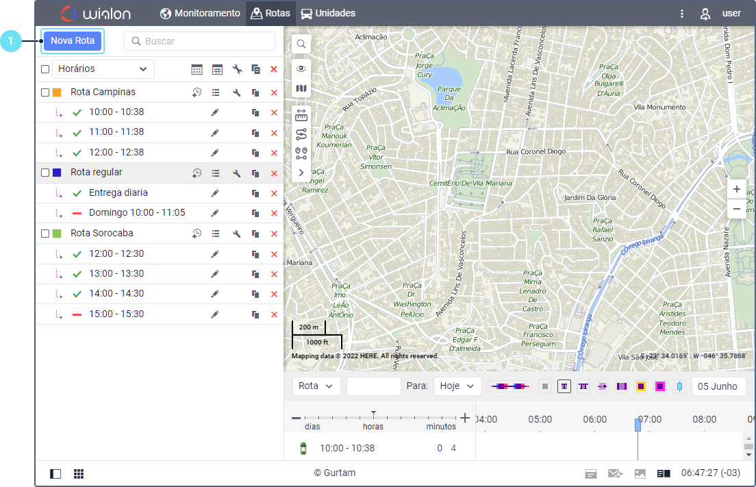Add a schedule to Rota Sorocaba
The height and width of the screenshot is (487, 756).
pos(197,234)
